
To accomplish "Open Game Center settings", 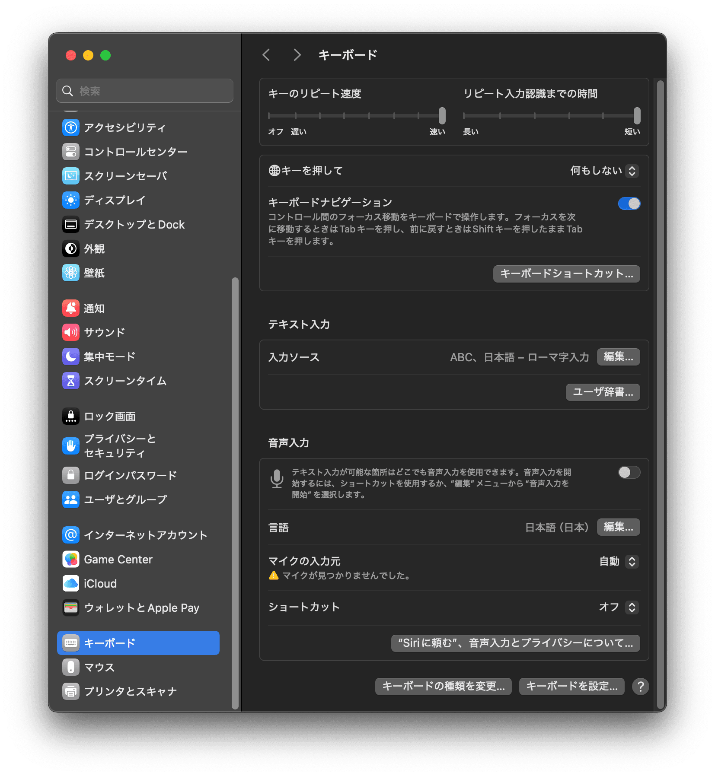I will (x=118, y=559).
